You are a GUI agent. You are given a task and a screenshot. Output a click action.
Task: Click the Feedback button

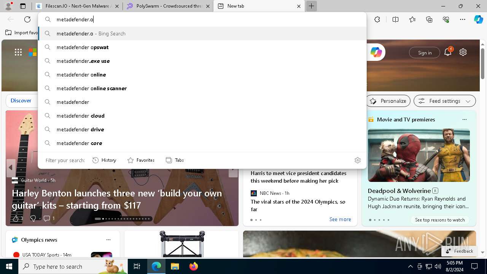[x=459, y=251]
